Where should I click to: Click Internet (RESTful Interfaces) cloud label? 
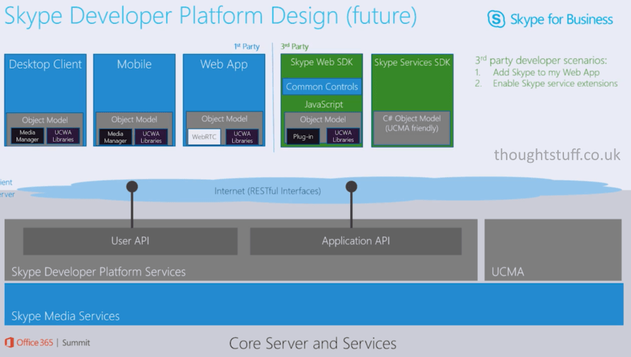click(268, 191)
